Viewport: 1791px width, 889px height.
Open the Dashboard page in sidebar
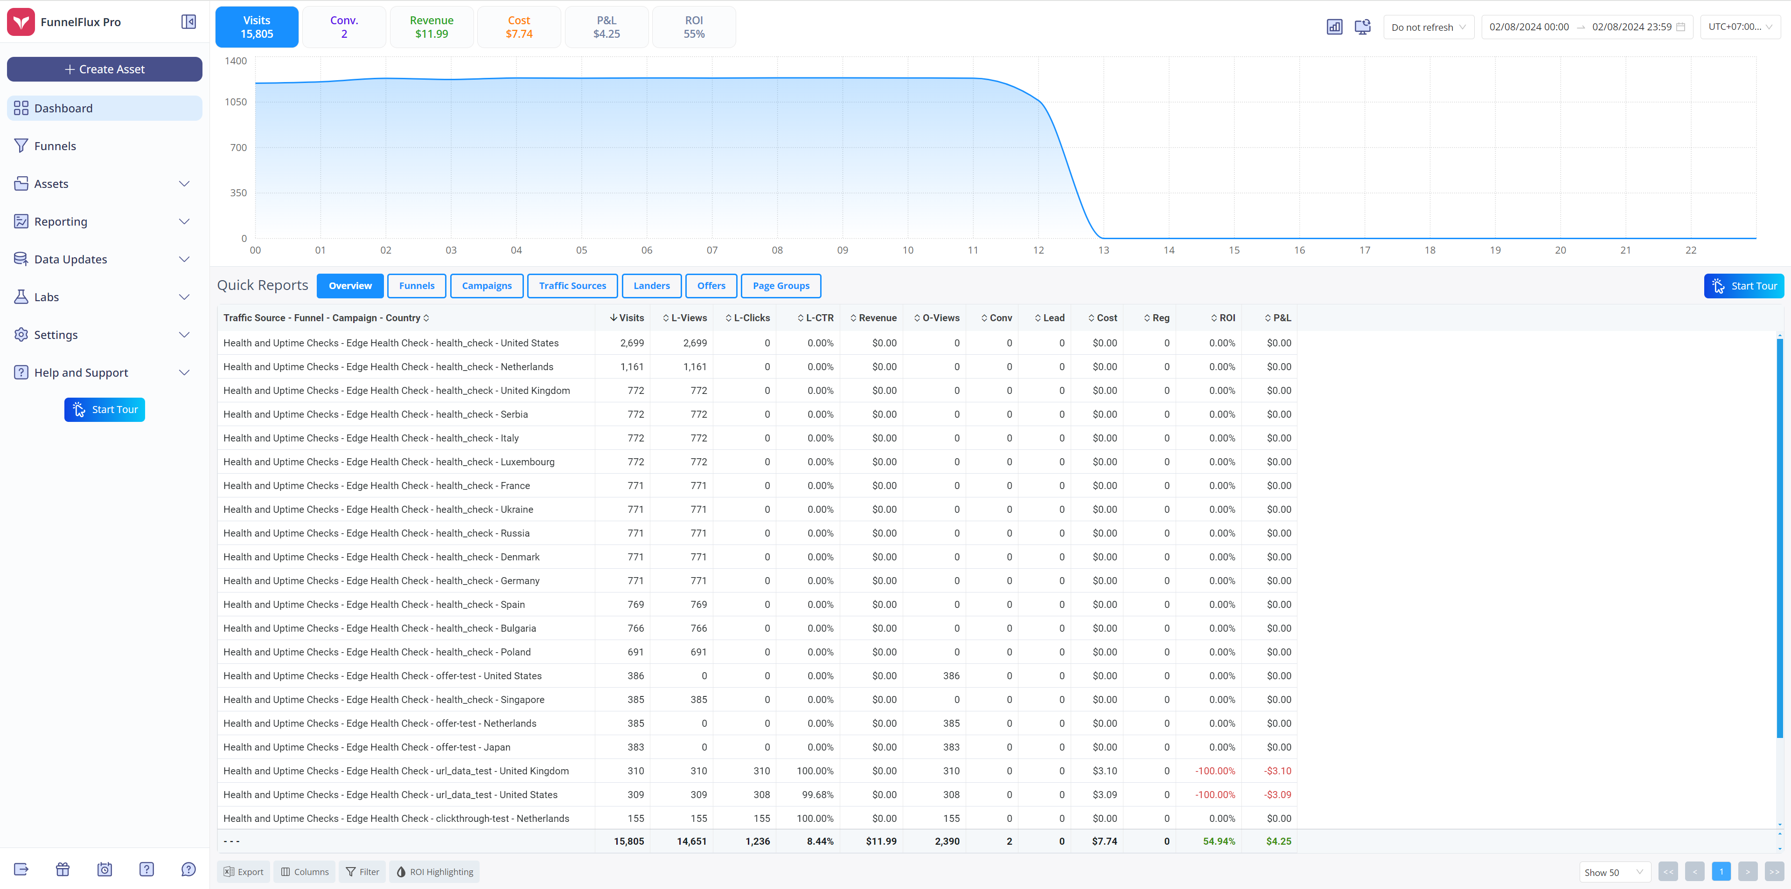coord(105,108)
